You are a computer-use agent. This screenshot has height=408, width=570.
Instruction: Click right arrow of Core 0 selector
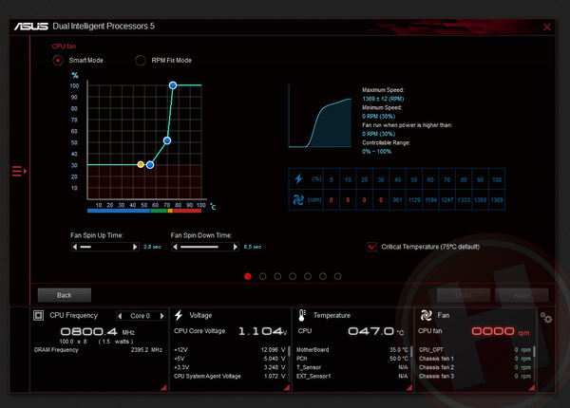pos(161,315)
